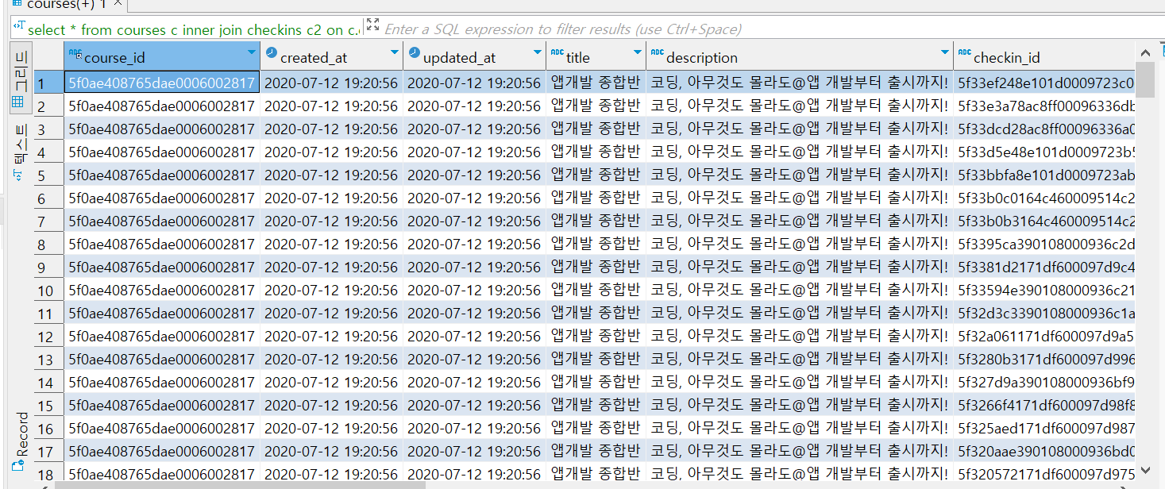Select row number 4 header
Screen dimensions: 1165x489
click(x=48, y=152)
